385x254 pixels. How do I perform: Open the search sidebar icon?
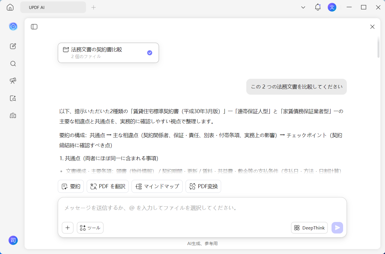pos(13,63)
